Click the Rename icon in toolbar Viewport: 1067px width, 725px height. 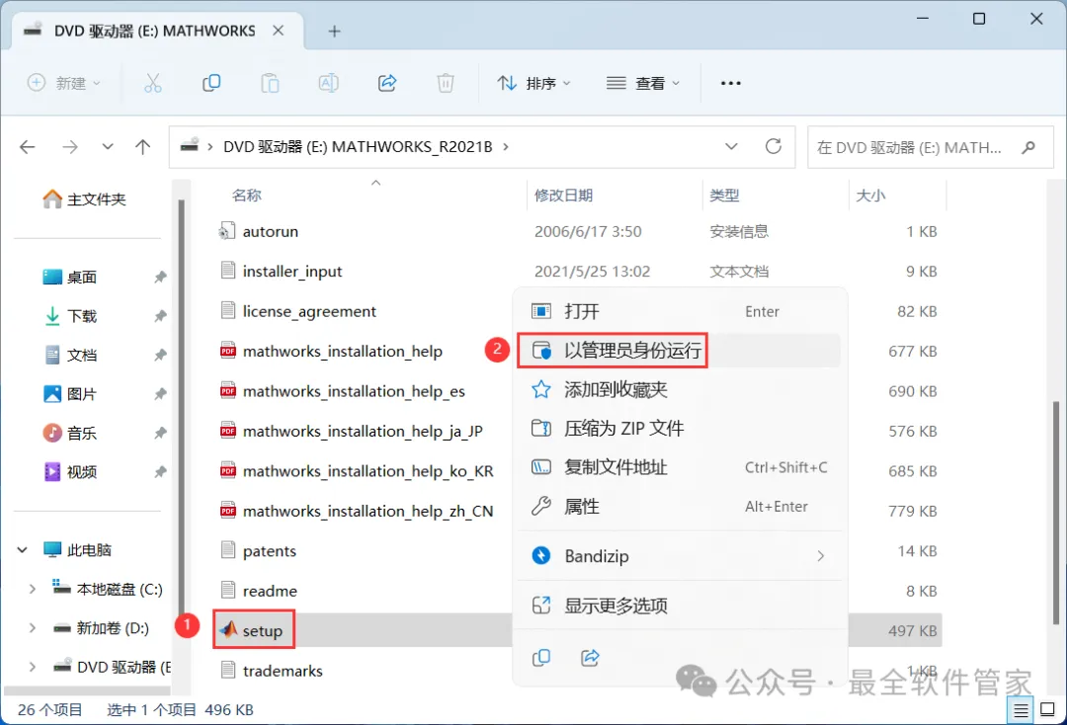click(328, 83)
